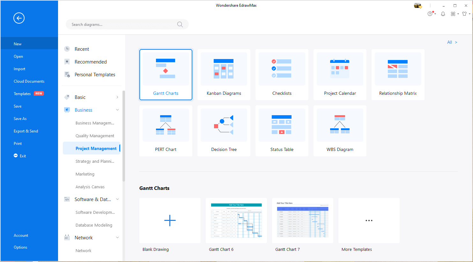Click the user avatar picture
Image resolution: width=473 pixels, height=262 pixels.
coord(417,5)
